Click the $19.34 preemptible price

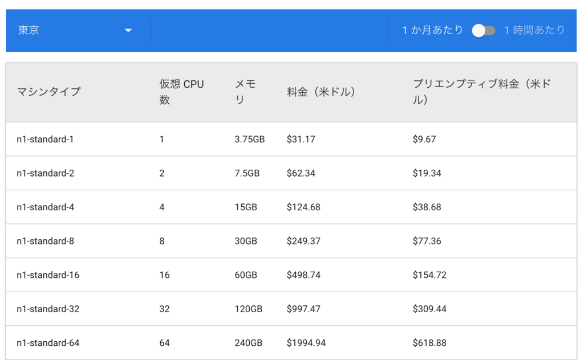(x=427, y=173)
